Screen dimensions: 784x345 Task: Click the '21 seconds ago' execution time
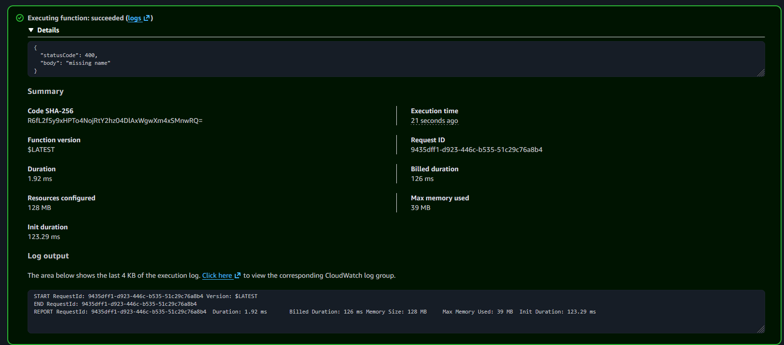point(434,120)
